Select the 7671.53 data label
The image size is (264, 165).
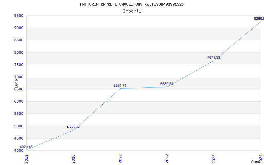tap(214, 57)
